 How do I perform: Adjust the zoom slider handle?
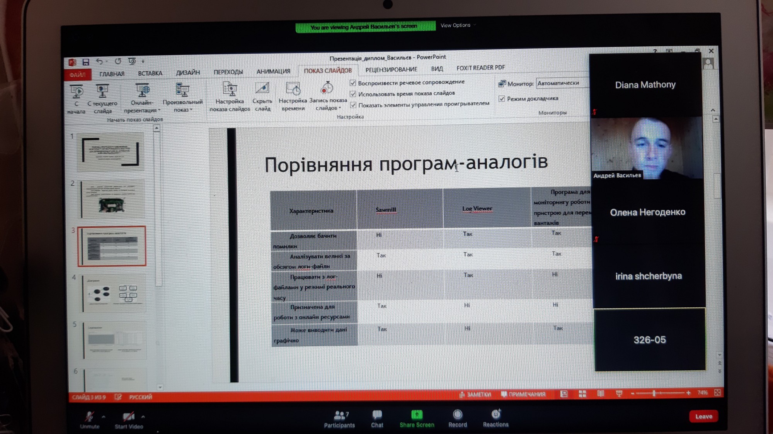coord(654,393)
